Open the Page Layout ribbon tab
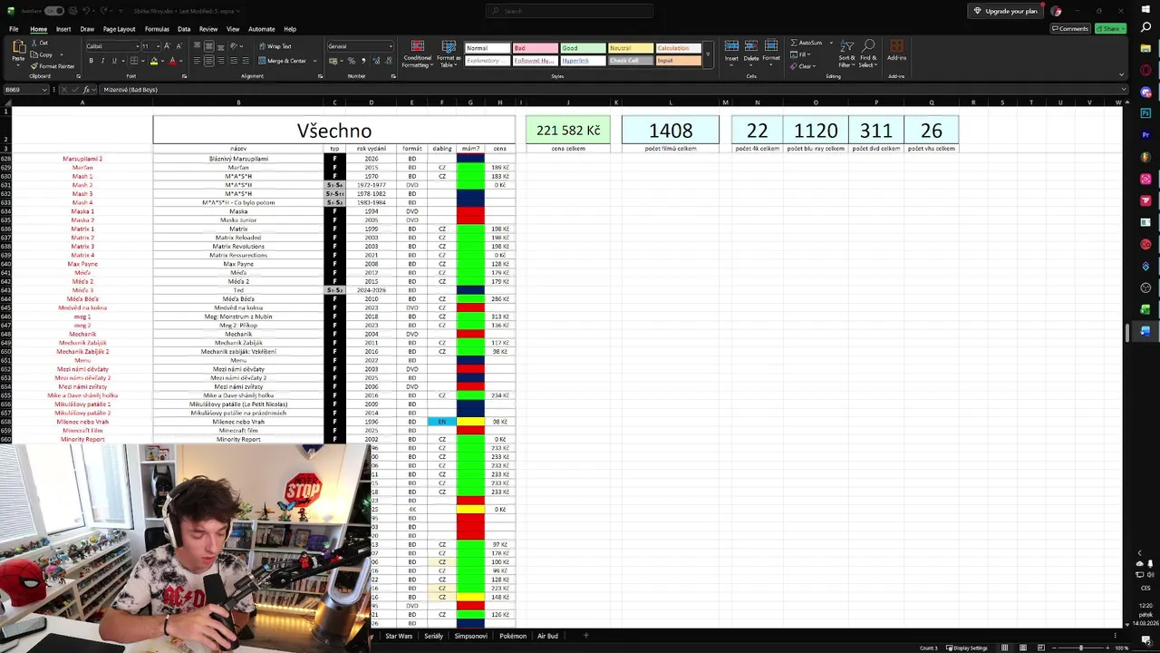1160x653 pixels. (119, 29)
